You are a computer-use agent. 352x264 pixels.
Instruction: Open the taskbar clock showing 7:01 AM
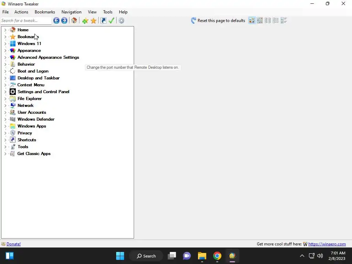tap(338, 256)
